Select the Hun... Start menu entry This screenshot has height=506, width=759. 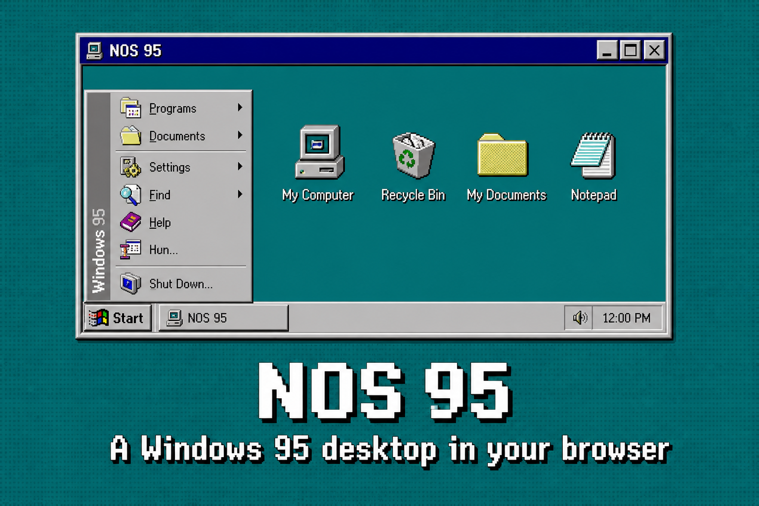181,250
